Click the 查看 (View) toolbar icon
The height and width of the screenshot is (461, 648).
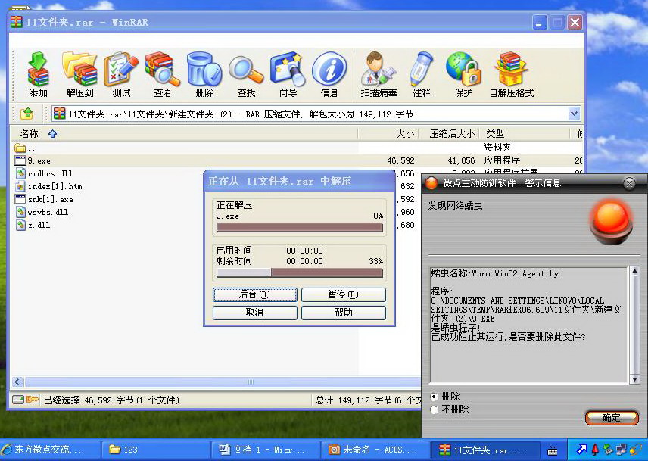pyautogui.click(x=163, y=75)
